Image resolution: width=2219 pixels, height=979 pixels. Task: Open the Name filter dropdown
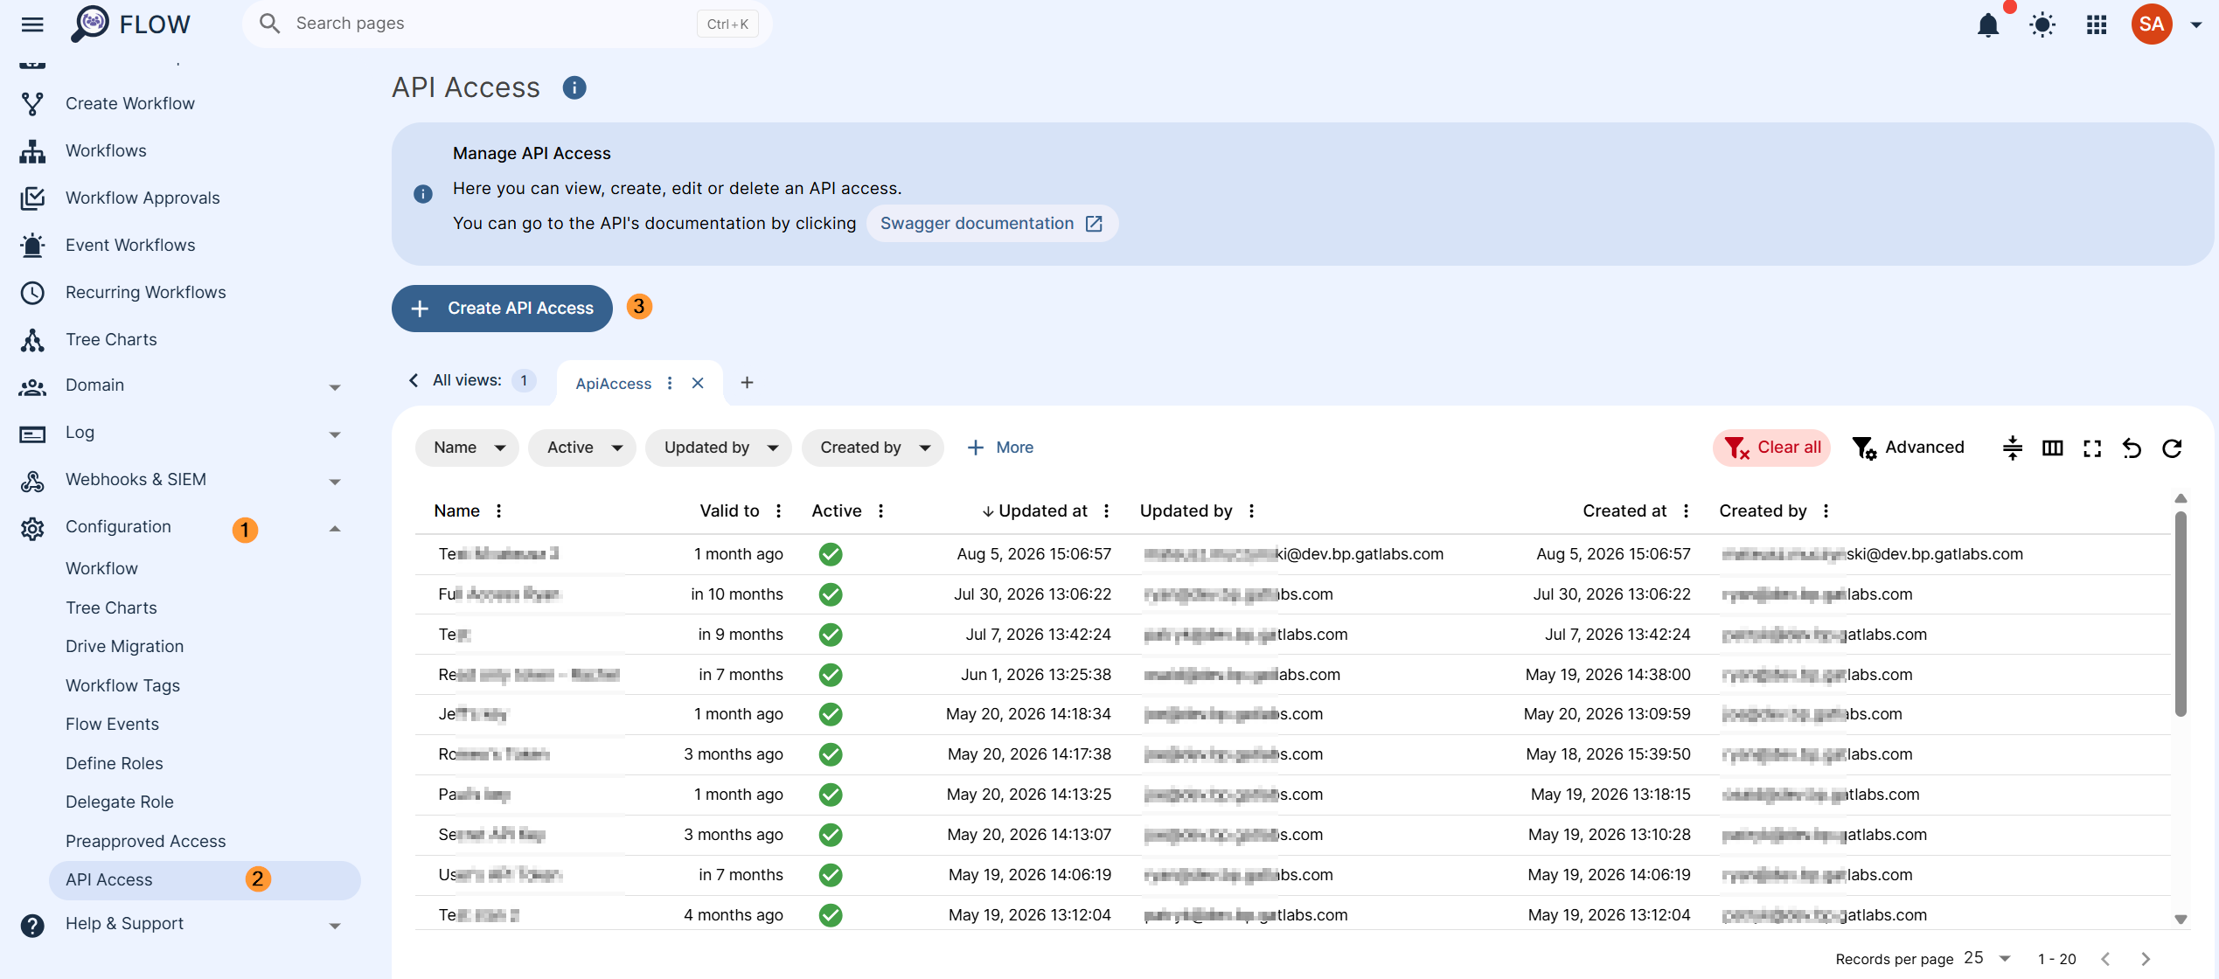pyautogui.click(x=467, y=448)
